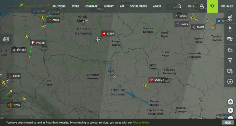Open the map settings icon
The width and height of the screenshot is (236, 126).
[230, 71]
